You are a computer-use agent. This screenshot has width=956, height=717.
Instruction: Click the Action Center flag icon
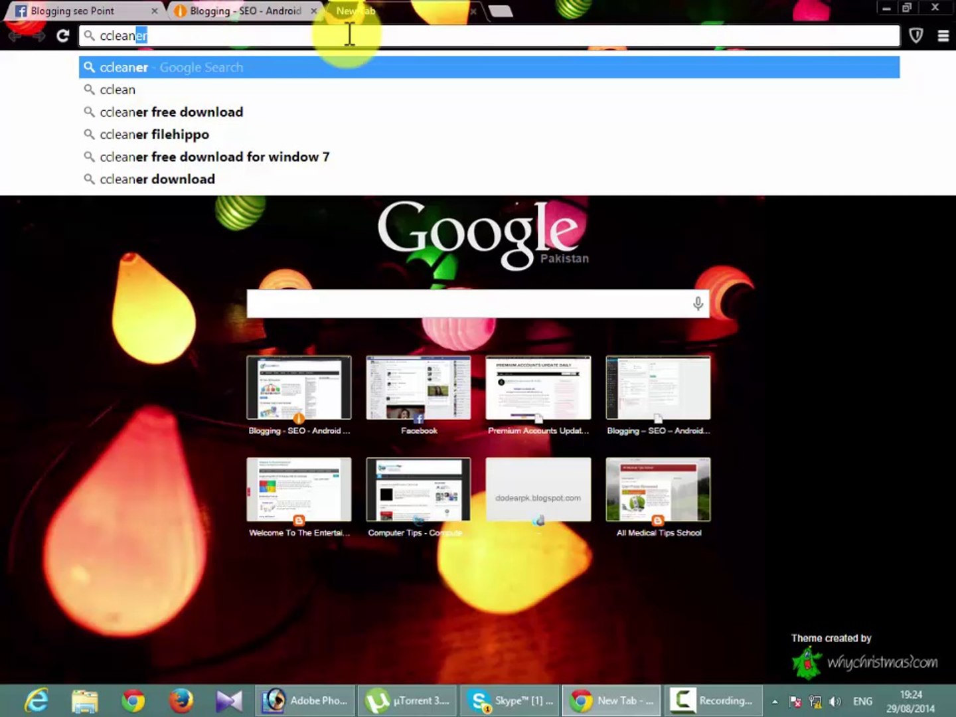coord(795,702)
